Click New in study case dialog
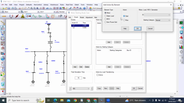The width and height of the screenshot is (184, 103). tap(106, 88)
